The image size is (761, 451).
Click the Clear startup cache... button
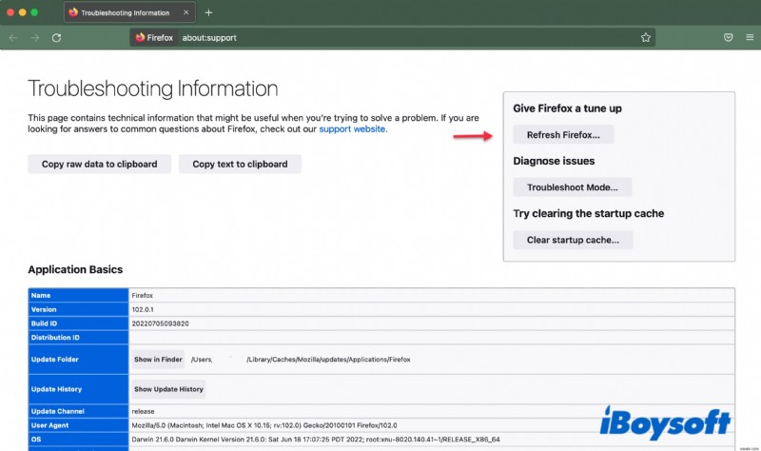pos(573,240)
